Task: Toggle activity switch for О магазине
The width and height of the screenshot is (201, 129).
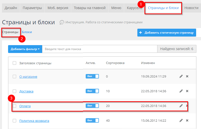Action: pyautogui.click(x=92, y=76)
